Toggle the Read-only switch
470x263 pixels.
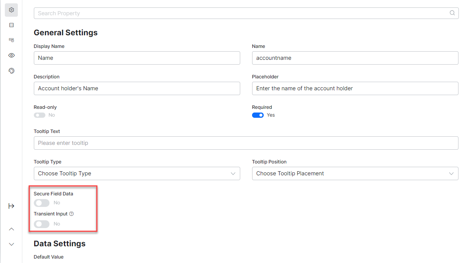click(x=39, y=115)
